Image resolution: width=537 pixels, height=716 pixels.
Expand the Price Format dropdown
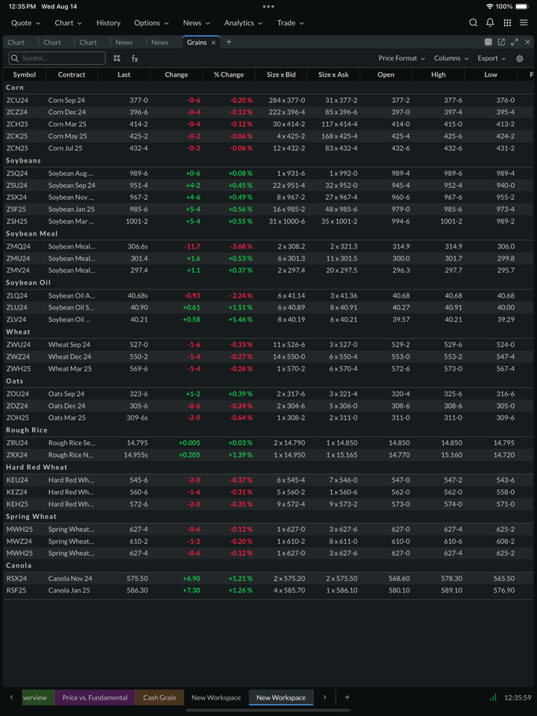coord(401,58)
